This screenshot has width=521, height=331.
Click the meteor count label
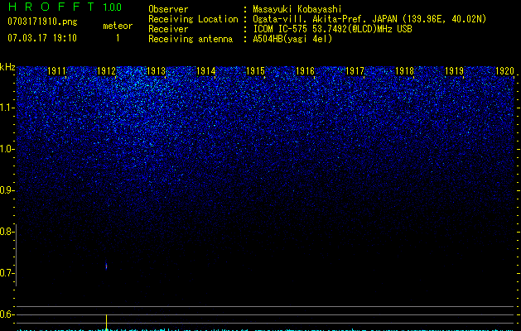[118, 26]
